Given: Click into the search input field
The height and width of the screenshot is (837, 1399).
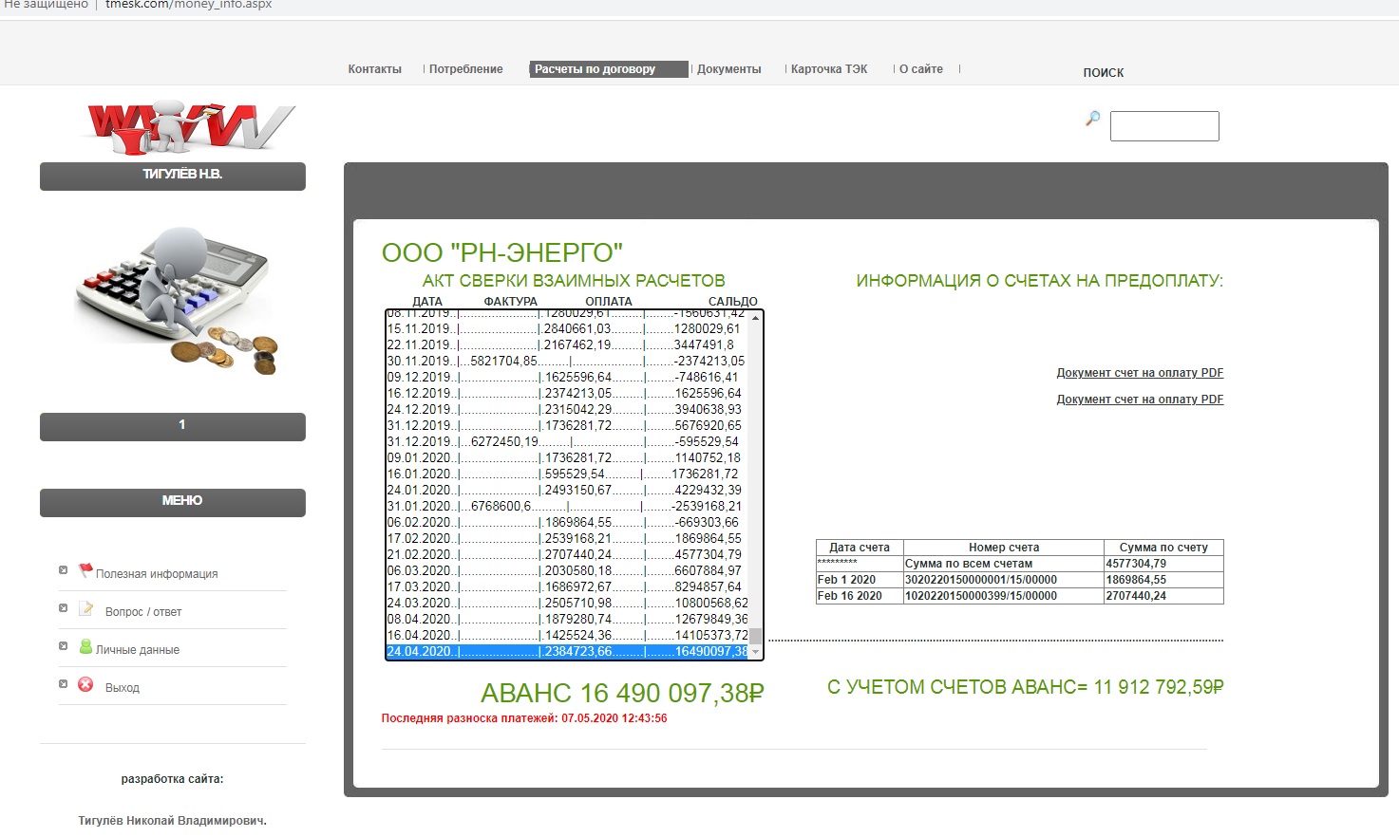Looking at the screenshot, I should click(1164, 126).
